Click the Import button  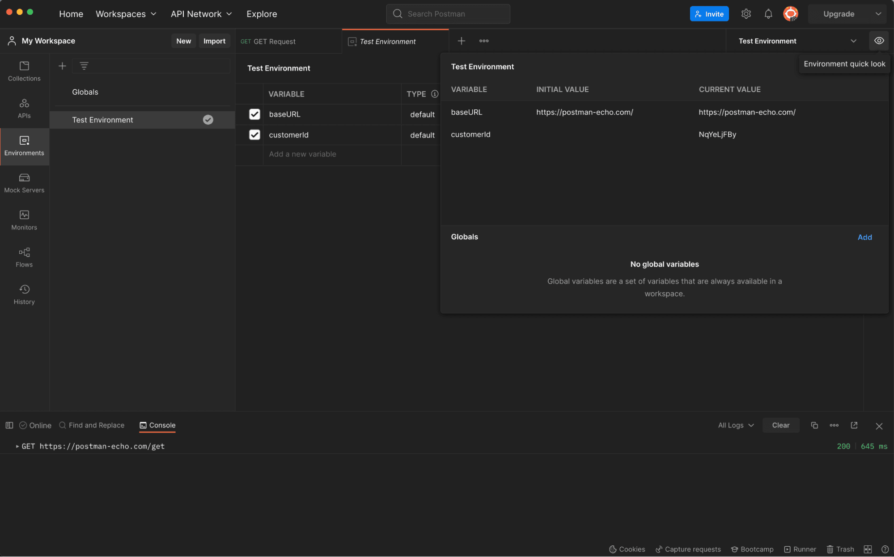tap(214, 41)
